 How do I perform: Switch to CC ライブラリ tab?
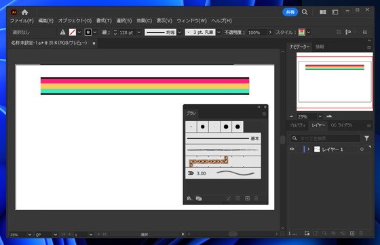(341, 125)
